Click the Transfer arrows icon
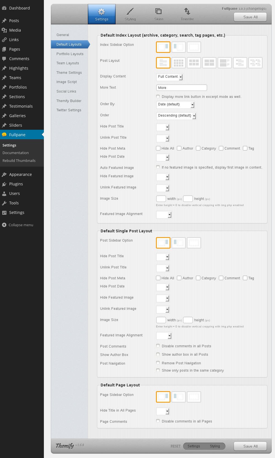Image resolution: width=275 pixels, height=458 pixels. coord(187,12)
